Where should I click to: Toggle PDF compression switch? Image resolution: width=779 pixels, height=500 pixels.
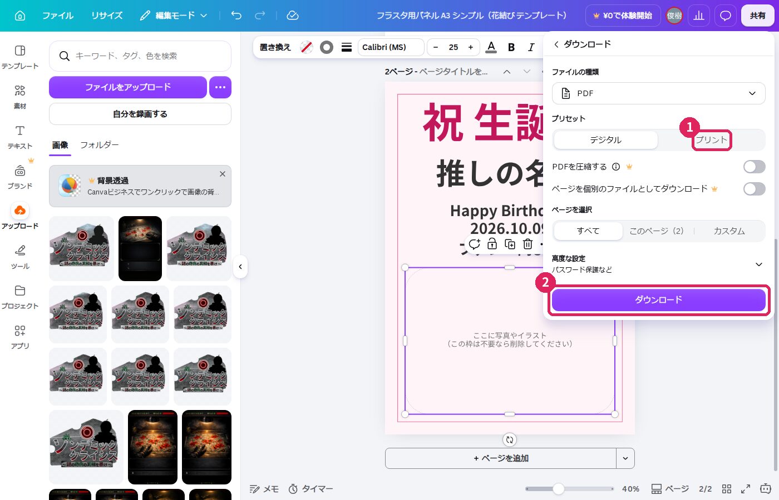pos(754,167)
